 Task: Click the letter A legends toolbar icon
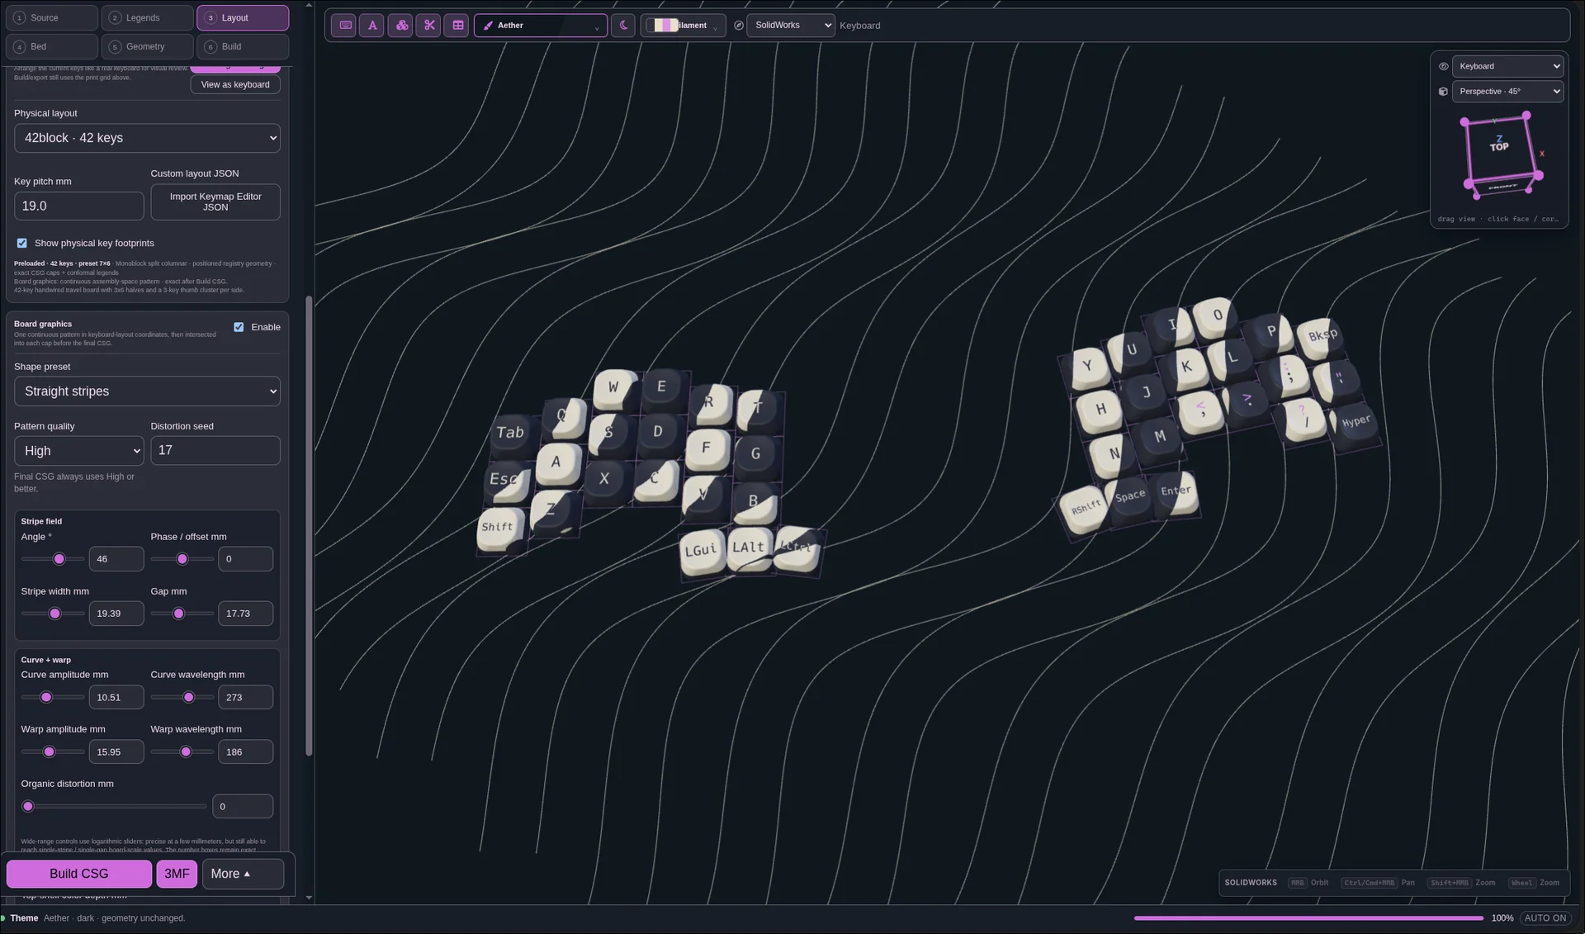tap(372, 26)
